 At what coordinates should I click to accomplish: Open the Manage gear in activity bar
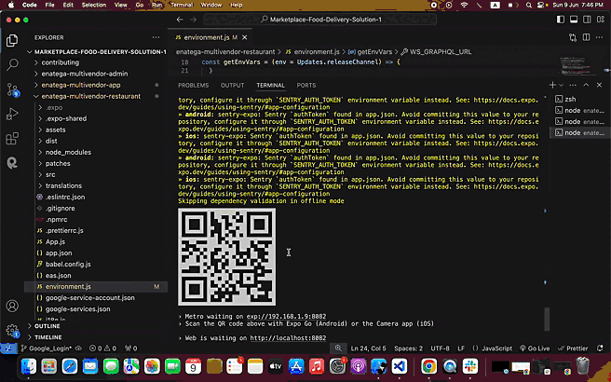point(13,331)
